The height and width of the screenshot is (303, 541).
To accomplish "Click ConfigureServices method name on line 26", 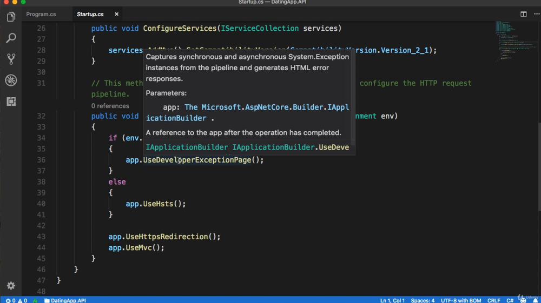I will click(180, 28).
